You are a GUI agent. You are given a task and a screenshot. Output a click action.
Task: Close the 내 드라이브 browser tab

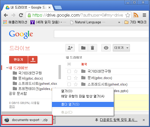point(49,8)
